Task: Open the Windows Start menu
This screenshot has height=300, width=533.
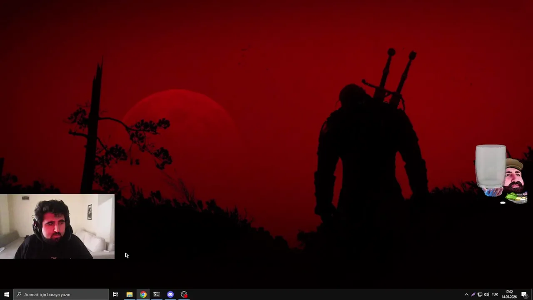Action: 6,295
